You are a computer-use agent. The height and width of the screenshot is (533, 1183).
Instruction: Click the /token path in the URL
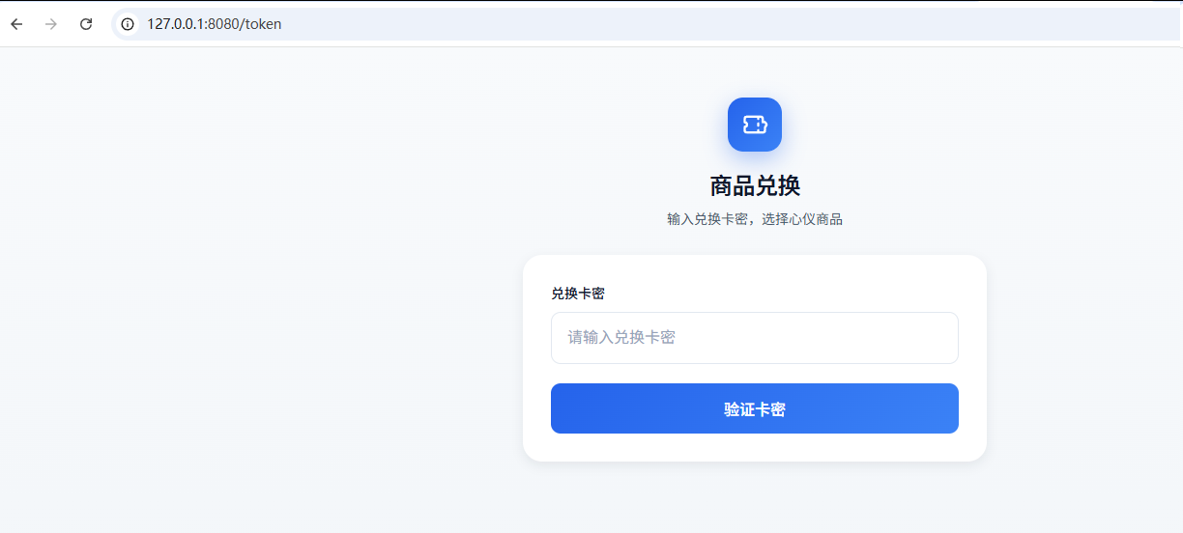point(261,24)
